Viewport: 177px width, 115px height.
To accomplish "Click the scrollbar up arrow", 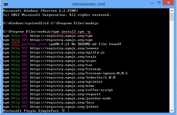I will click(x=172, y=11).
